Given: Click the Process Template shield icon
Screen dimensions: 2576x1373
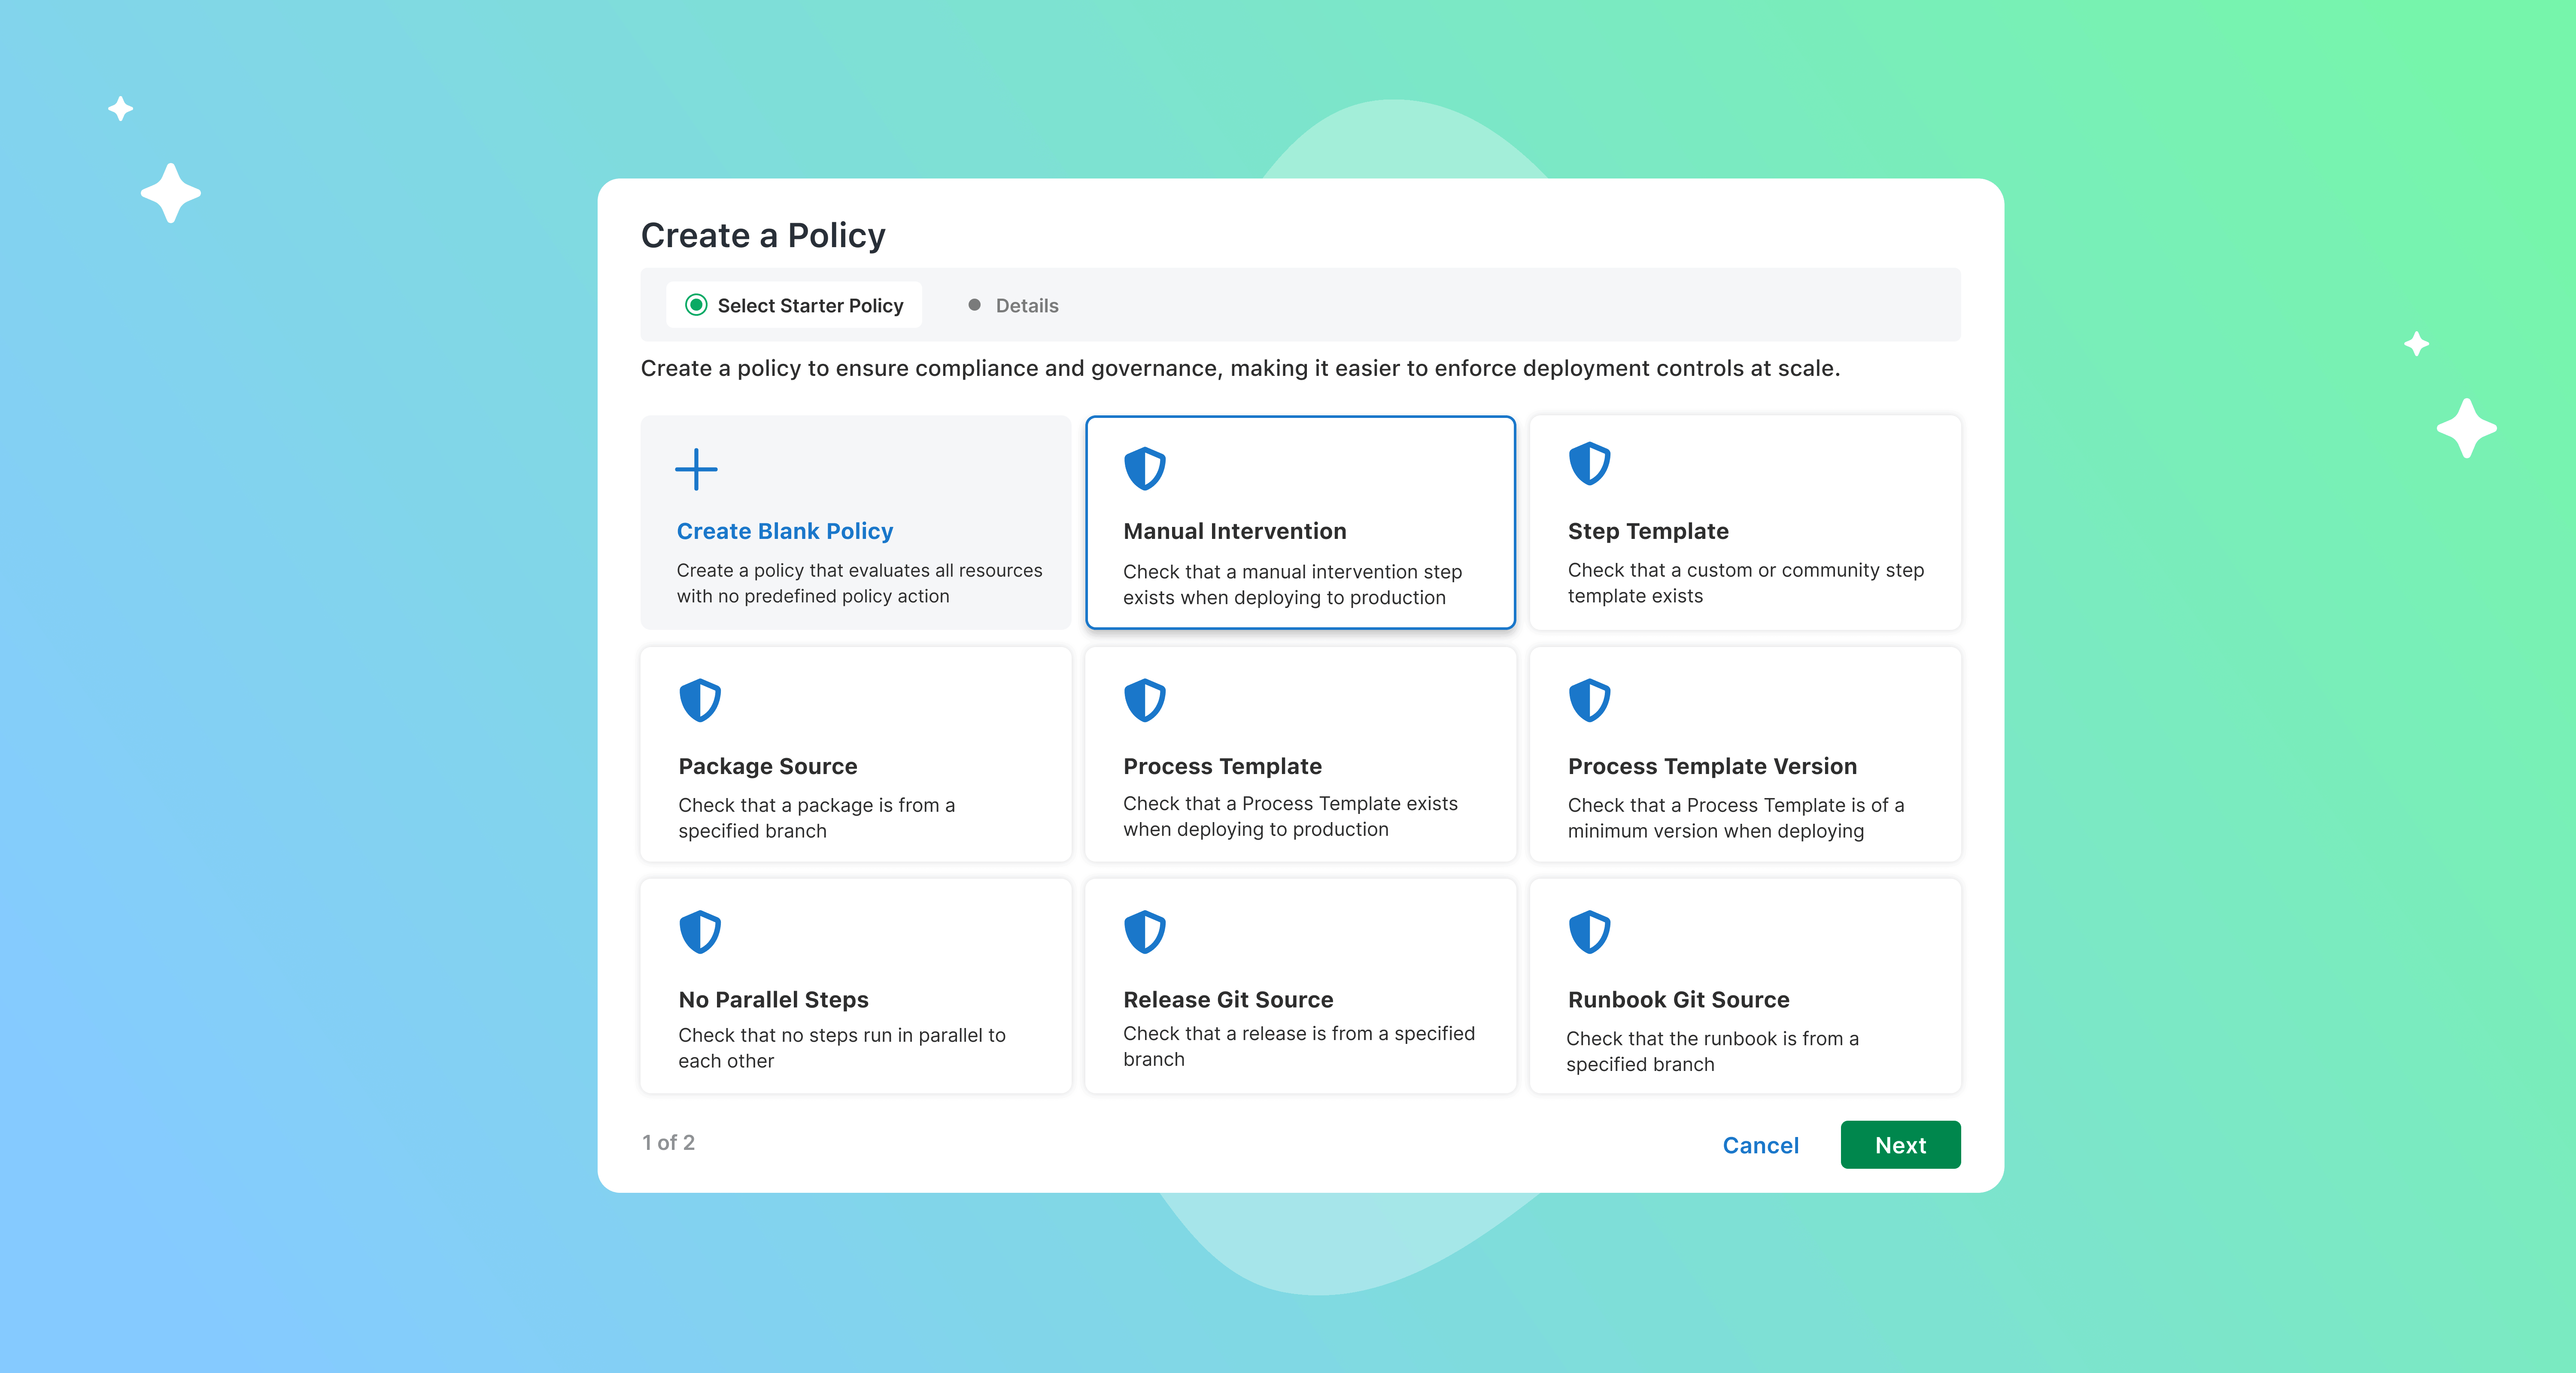Looking at the screenshot, I should point(1146,699).
